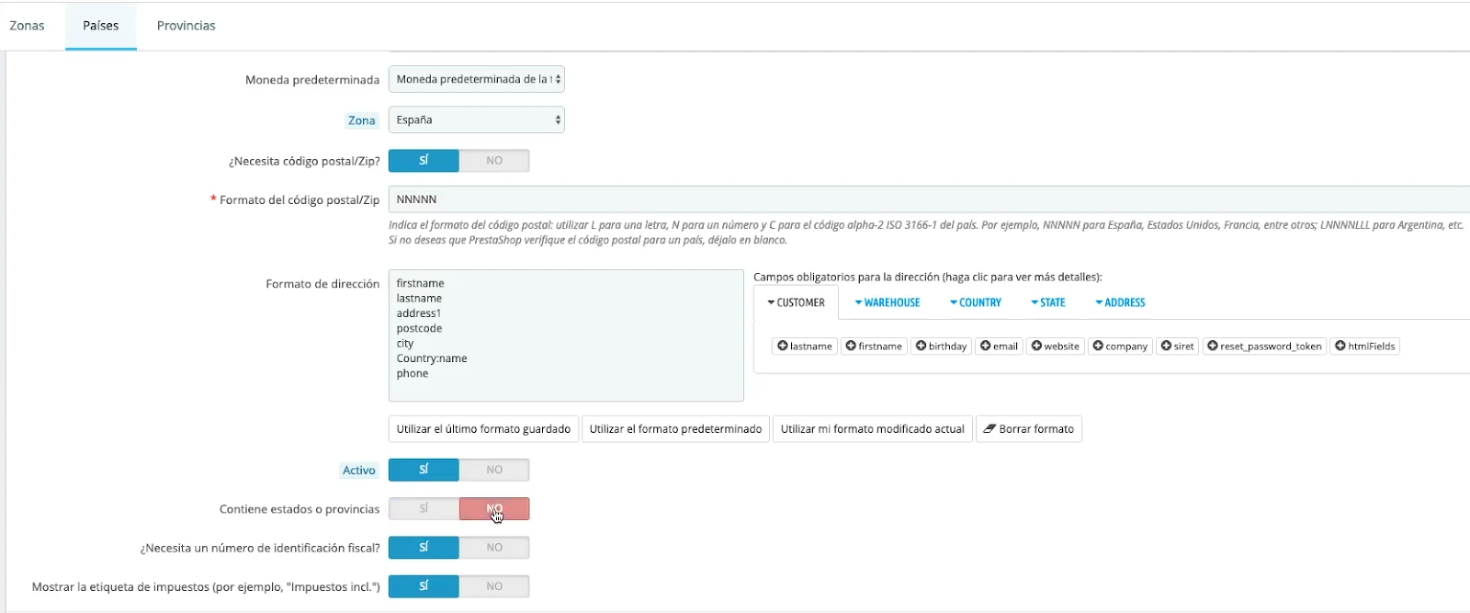
Task: Click the 'address1' line in address format
Action: tap(419, 313)
